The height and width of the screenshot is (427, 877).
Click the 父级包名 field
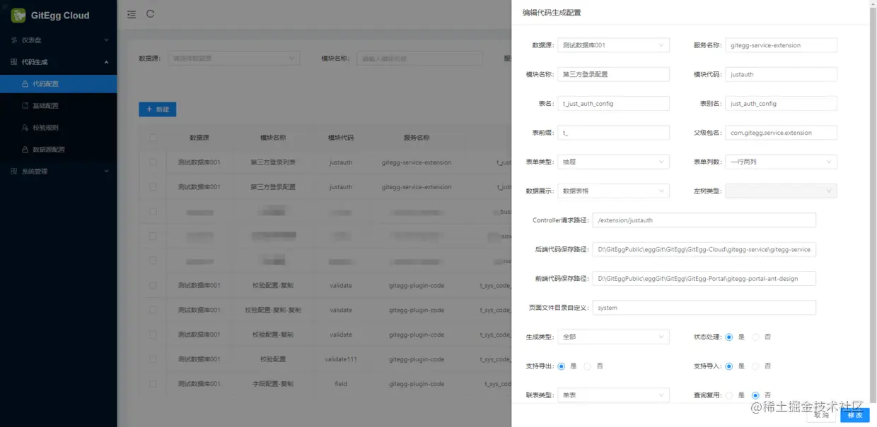point(781,133)
